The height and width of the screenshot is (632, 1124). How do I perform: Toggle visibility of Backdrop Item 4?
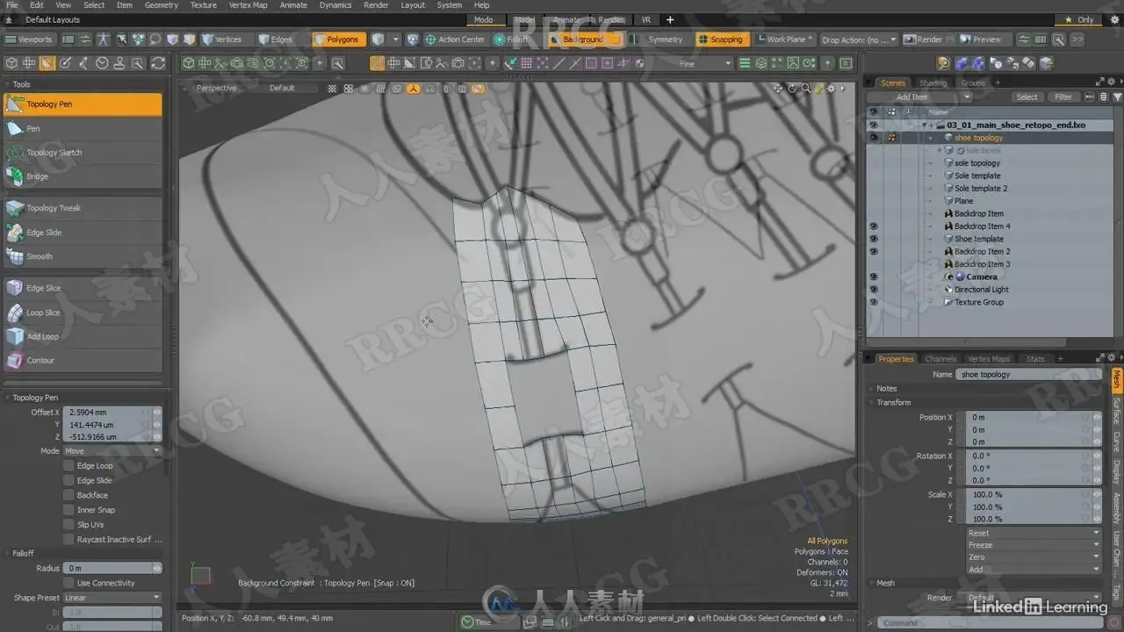[x=873, y=226]
